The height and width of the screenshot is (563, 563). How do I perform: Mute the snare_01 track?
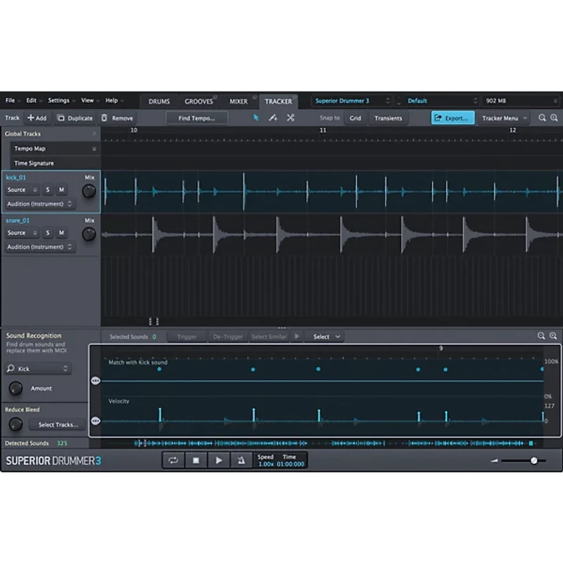point(61,232)
